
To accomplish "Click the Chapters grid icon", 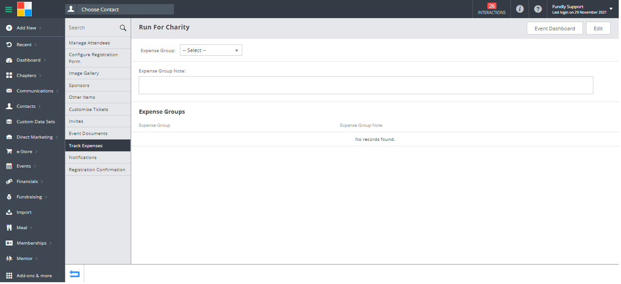I will (x=9, y=76).
